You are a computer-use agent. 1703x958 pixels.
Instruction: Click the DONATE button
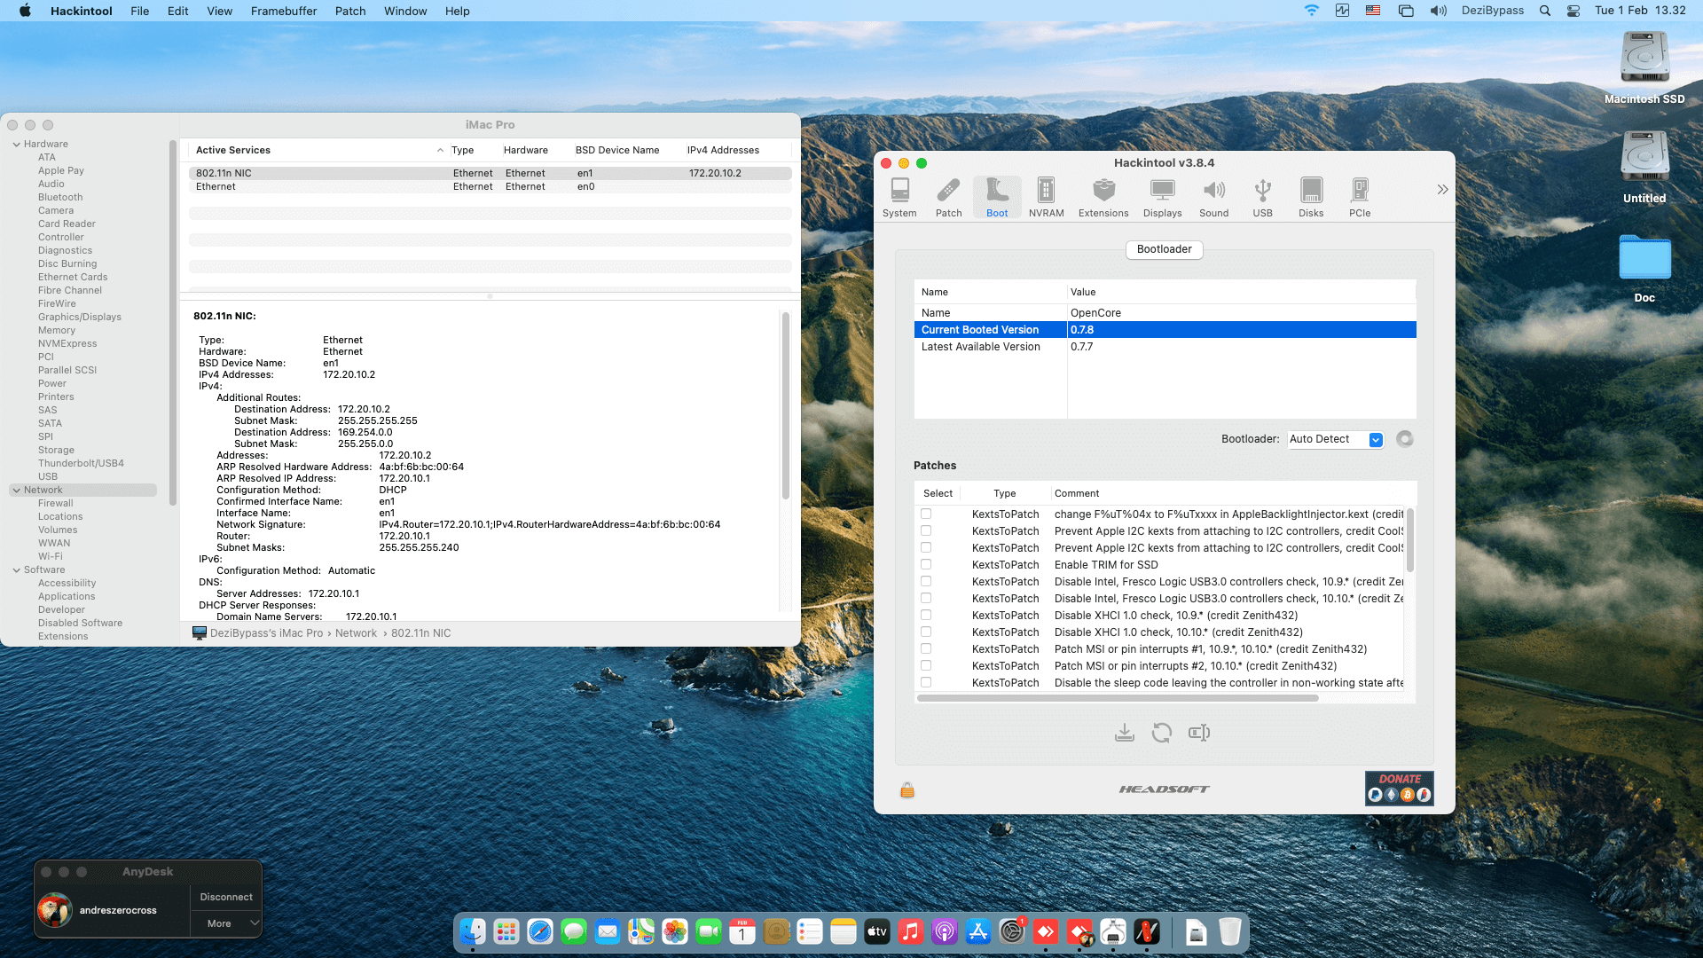click(x=1399, y=788)
